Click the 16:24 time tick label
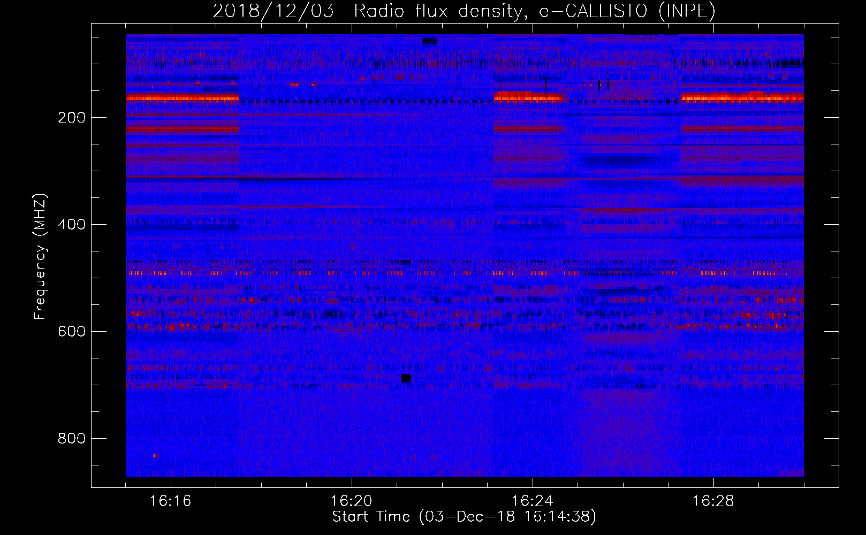Viewport: 866px width, 535px height. (533, 501)
